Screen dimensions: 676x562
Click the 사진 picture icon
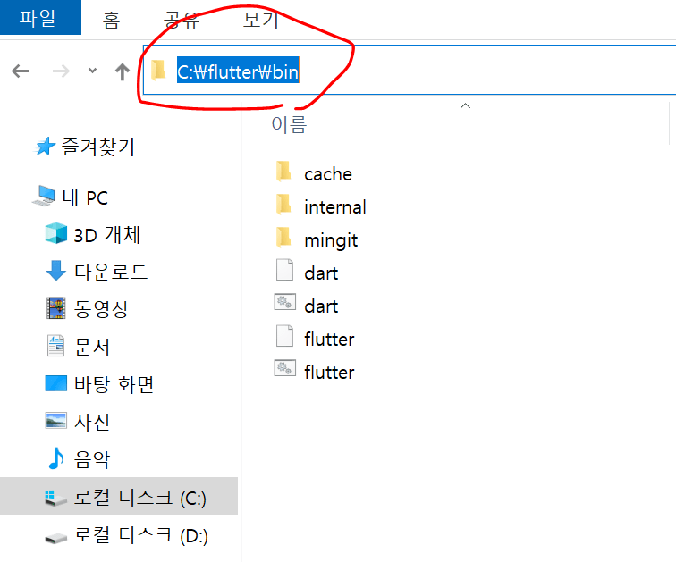pos(56,420)
